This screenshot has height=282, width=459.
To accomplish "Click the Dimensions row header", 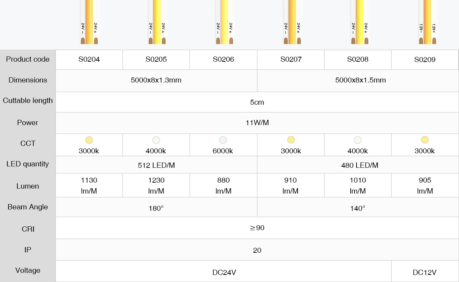I will pos(28,80).
